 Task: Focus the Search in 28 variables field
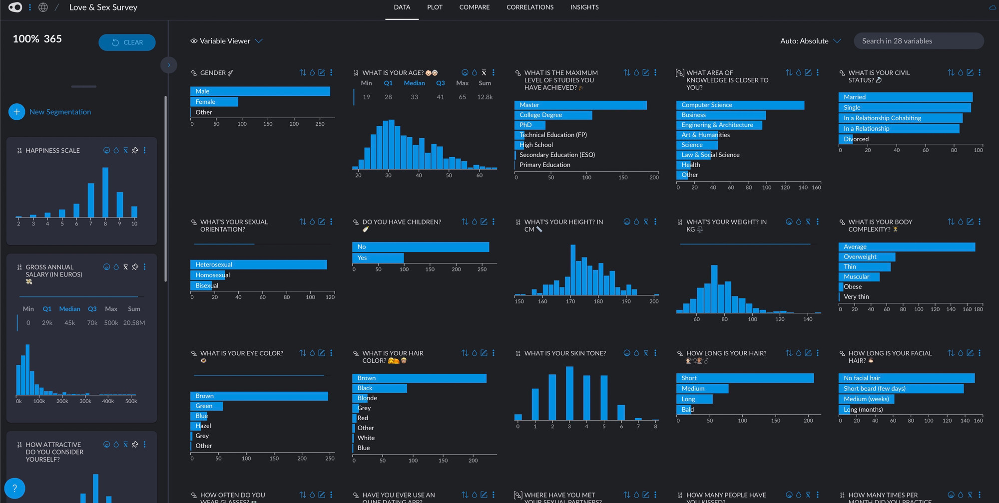[919, 41]
